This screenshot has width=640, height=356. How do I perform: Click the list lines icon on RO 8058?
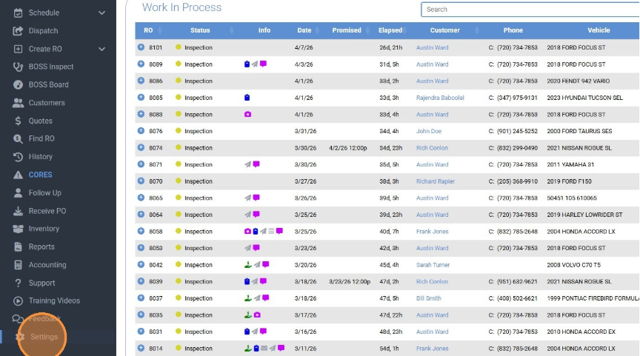click(271, 231)
